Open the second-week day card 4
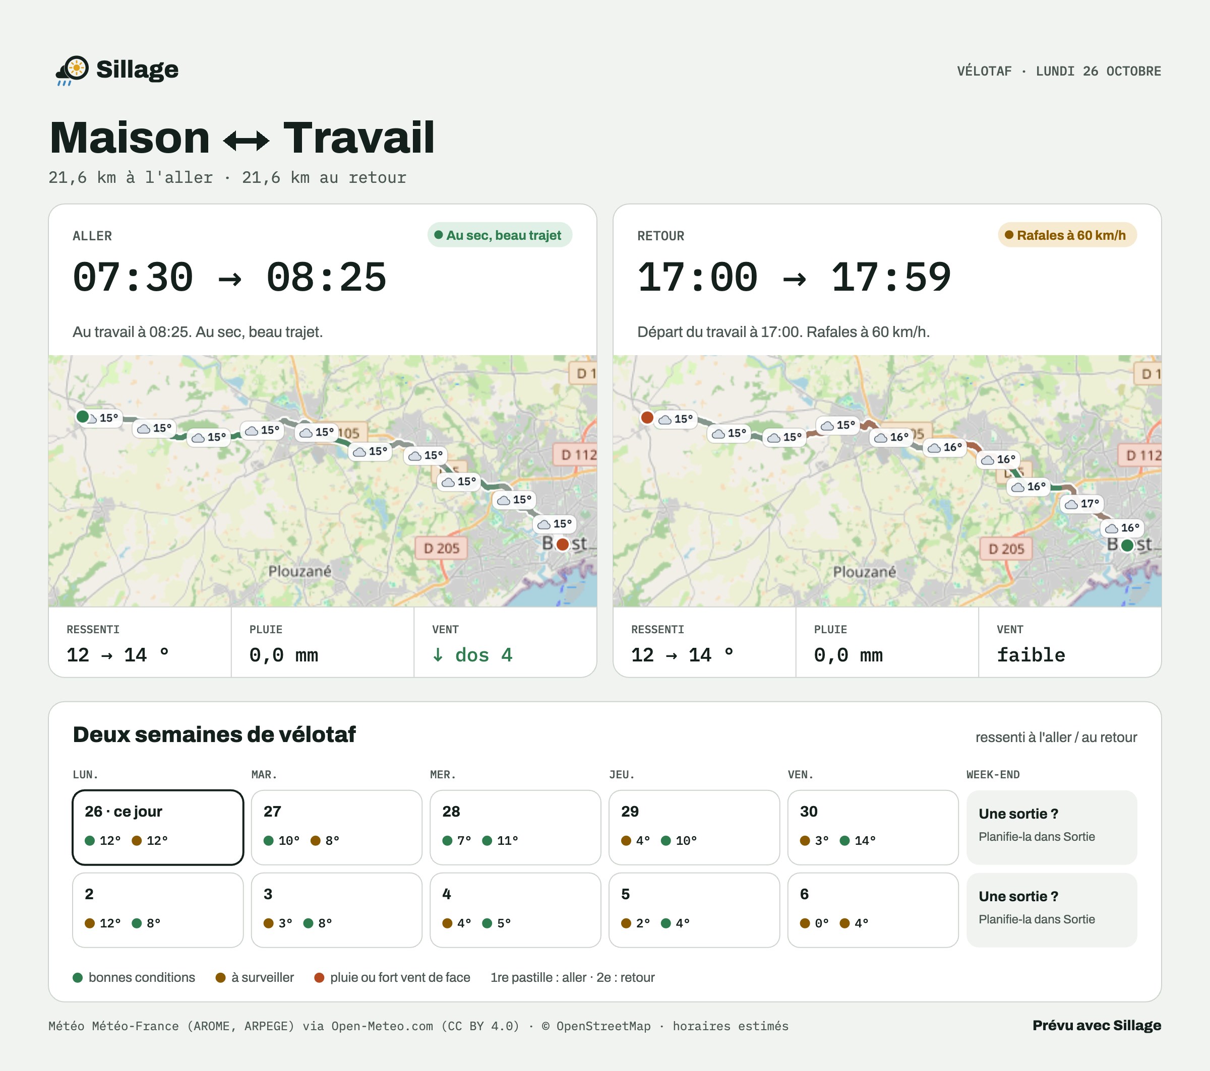This screenshot has width=1210, height=1071. pyautogui.click(x=515, y=910)
